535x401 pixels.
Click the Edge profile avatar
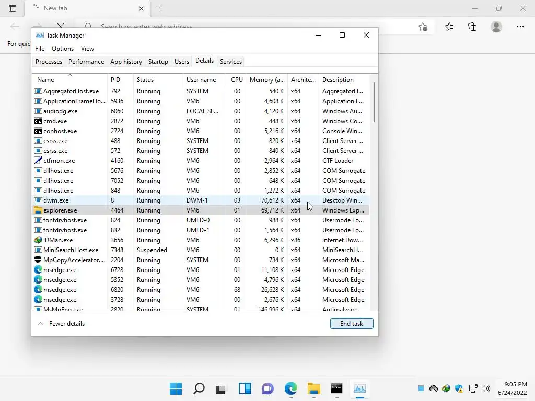tap(496, 27)
